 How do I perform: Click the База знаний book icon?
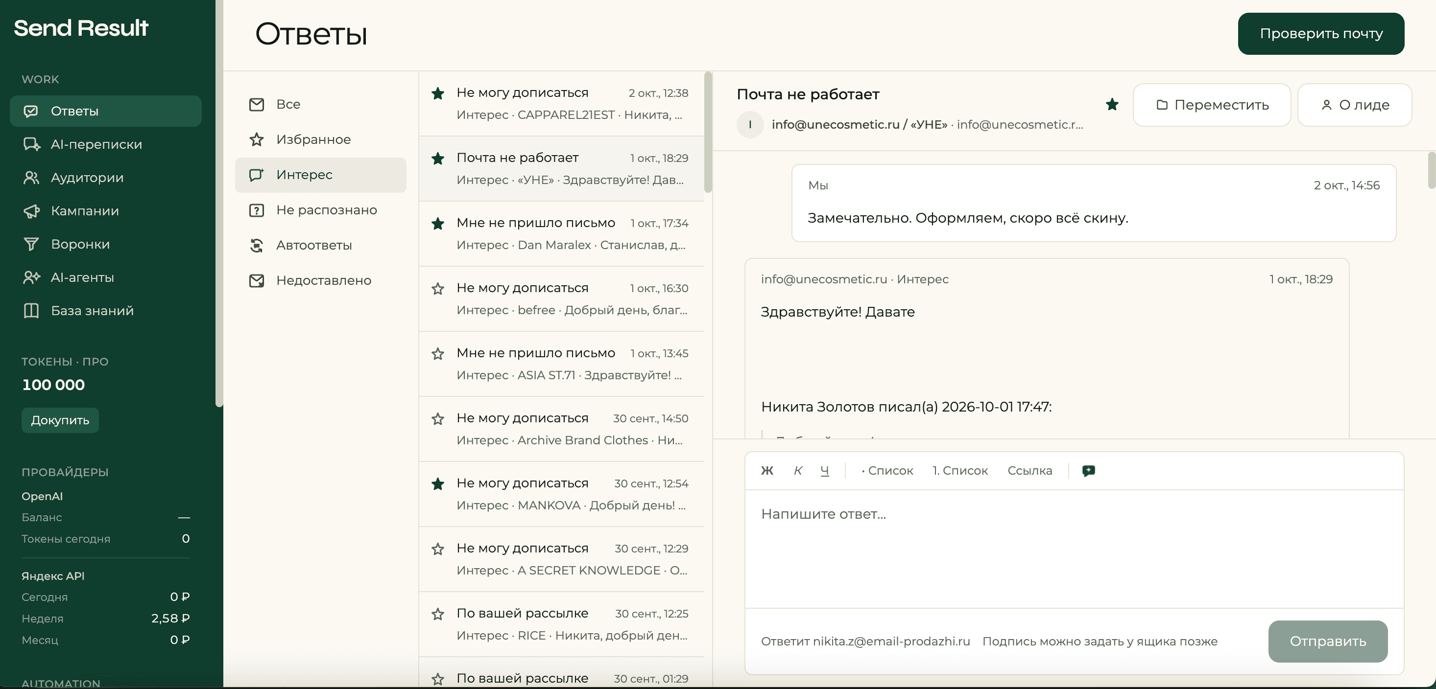coord(31,311)
